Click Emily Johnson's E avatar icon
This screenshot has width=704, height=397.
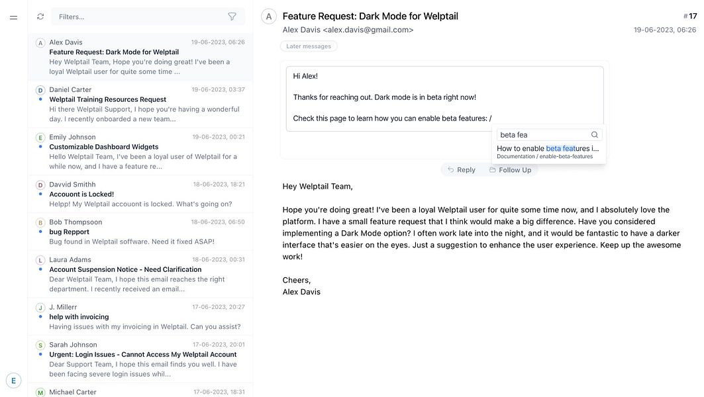click(x=40, y=138)
